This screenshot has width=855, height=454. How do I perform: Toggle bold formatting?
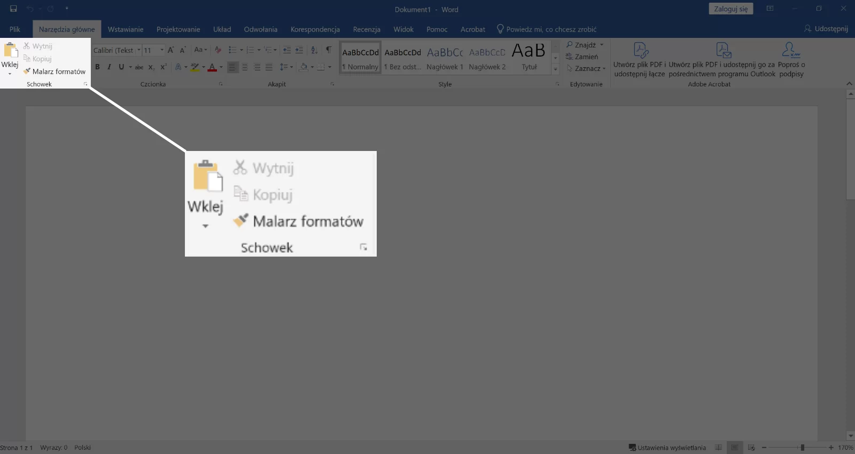(x=97, y=67)
